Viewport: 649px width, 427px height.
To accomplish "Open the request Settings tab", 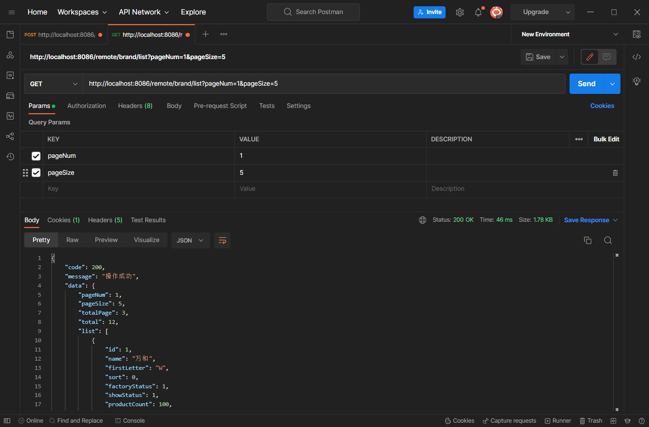I will point(299,106).
